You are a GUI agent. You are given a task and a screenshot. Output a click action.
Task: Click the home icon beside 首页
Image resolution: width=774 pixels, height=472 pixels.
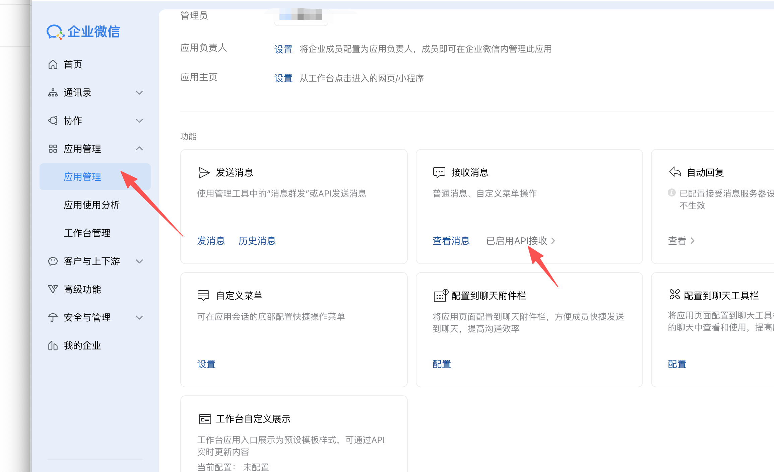pos(53,64)
